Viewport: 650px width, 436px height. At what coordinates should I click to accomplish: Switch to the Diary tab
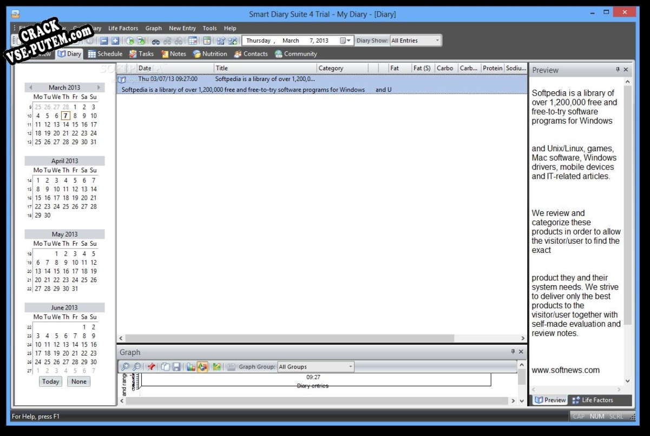coord(70,54)
